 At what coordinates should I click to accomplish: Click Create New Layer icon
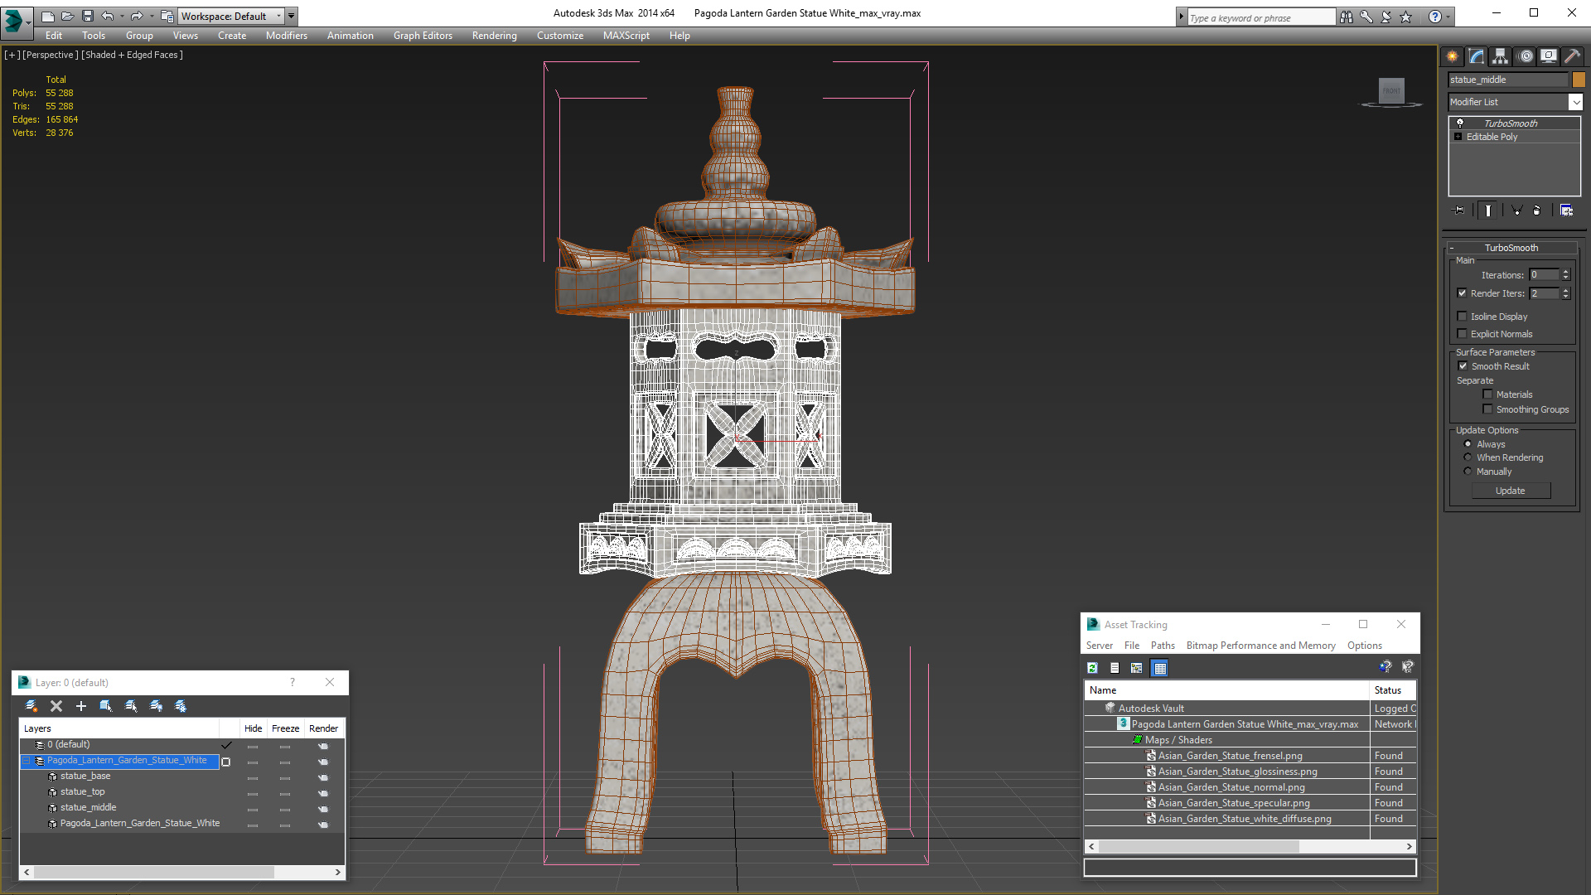point(31,706)
